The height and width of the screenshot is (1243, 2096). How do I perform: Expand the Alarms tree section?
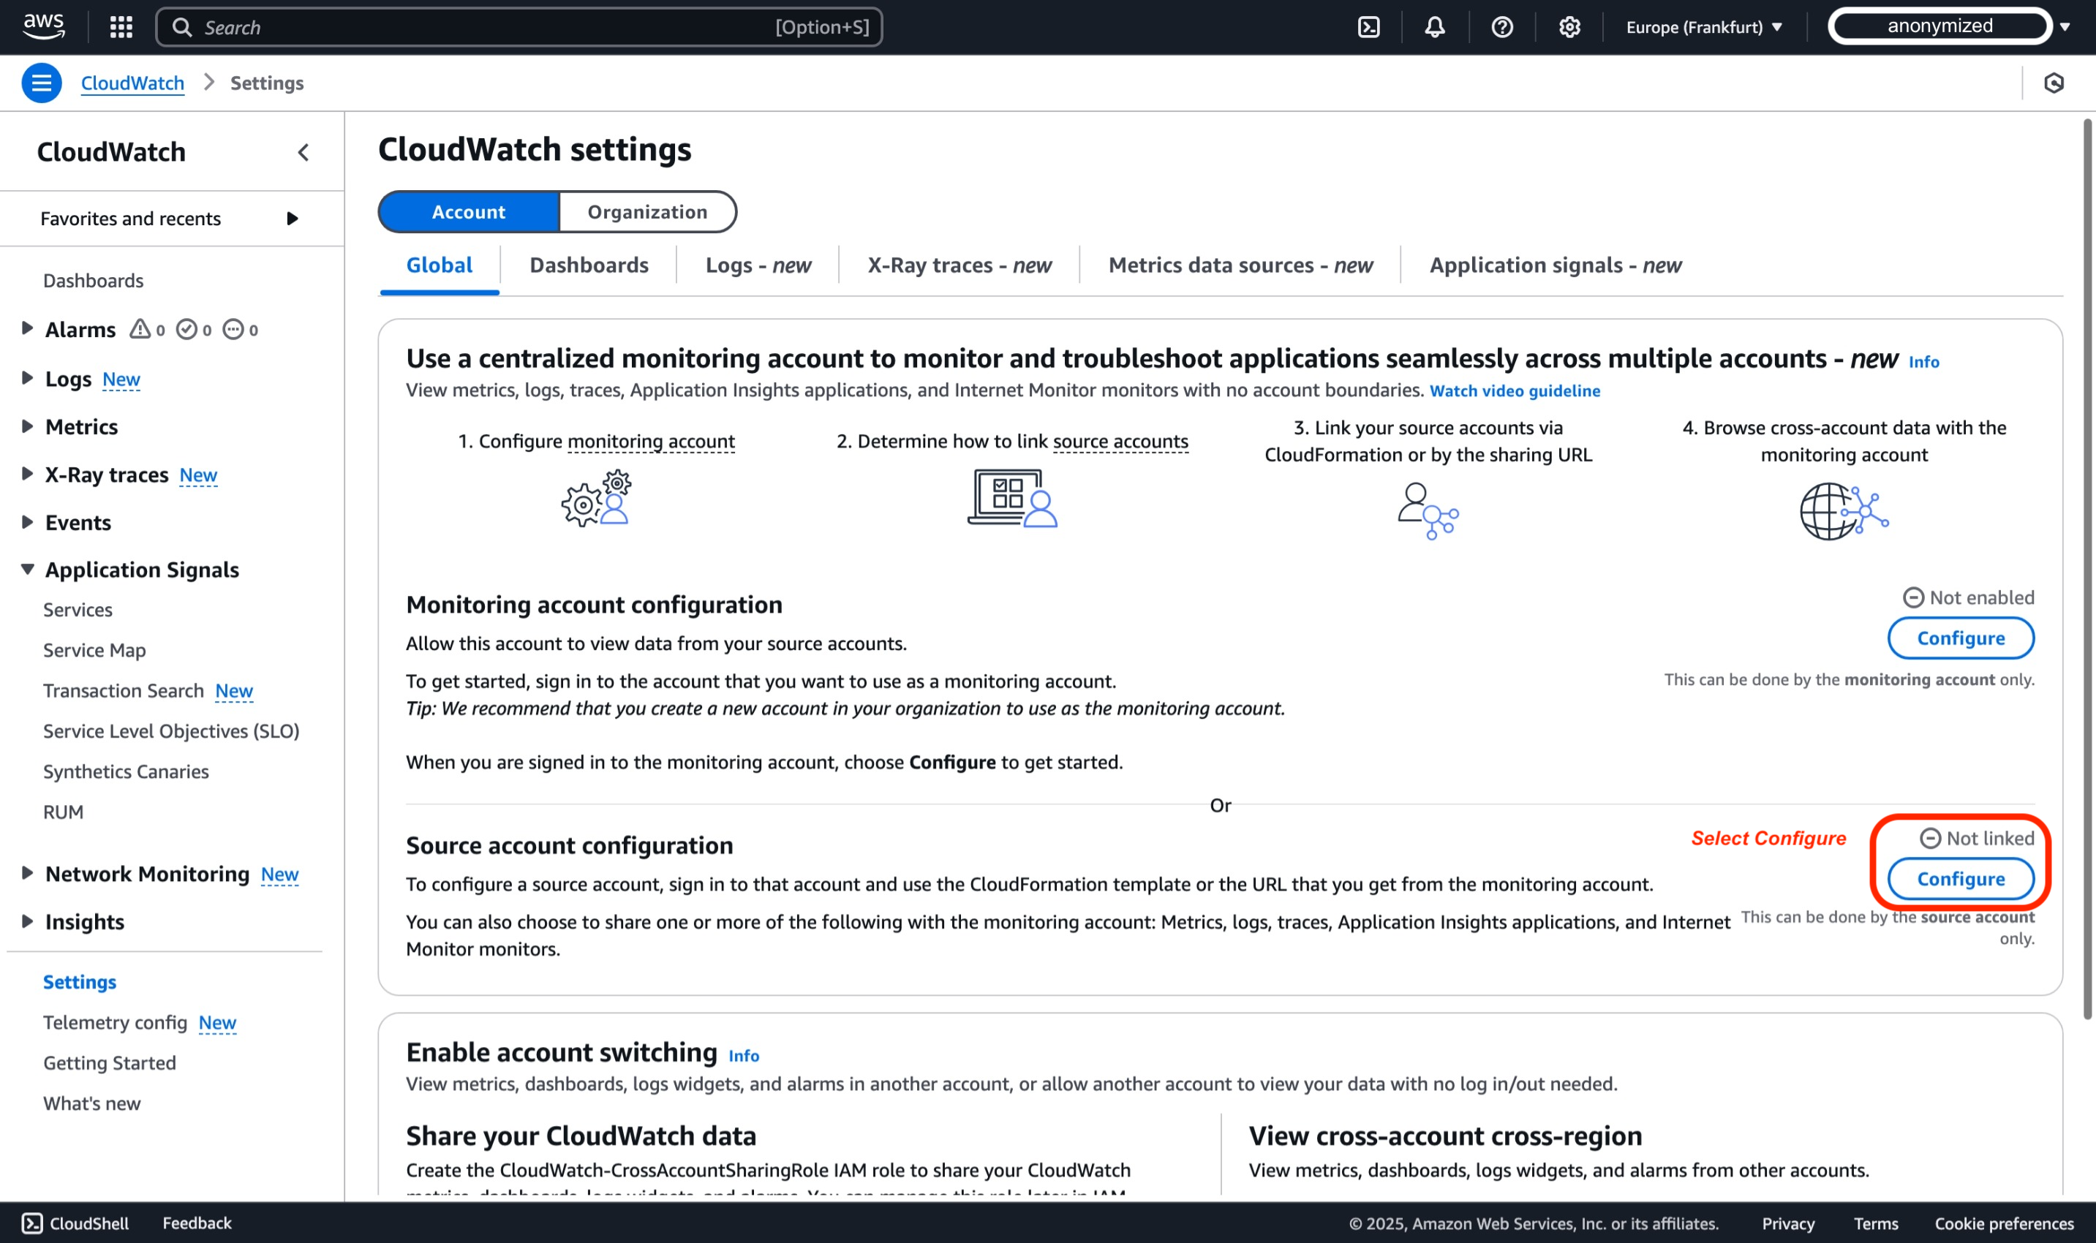coord(27,328)
